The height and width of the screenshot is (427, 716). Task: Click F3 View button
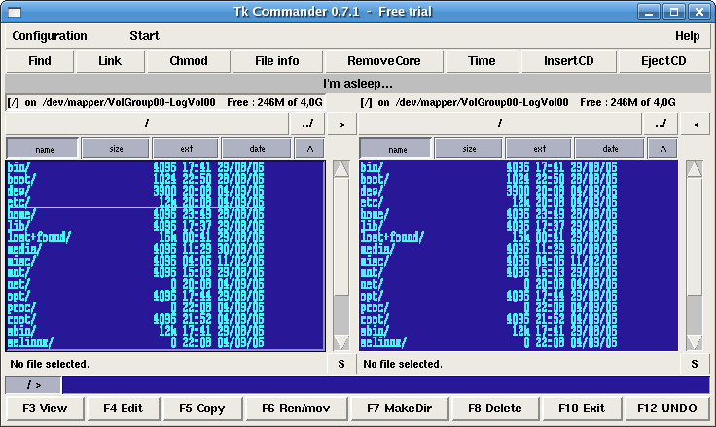coord(45,409)
